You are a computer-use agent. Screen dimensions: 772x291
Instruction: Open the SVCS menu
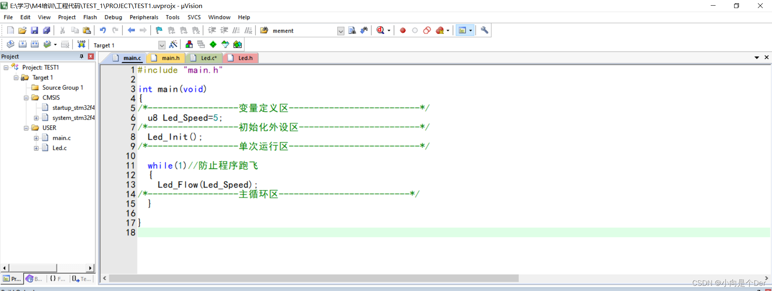[194, 17]
